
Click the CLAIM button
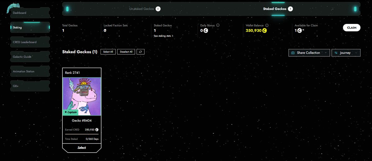tap(352, 28)
